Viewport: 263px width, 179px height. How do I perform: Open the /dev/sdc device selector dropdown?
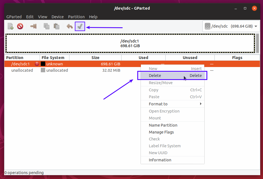(231, 26)
